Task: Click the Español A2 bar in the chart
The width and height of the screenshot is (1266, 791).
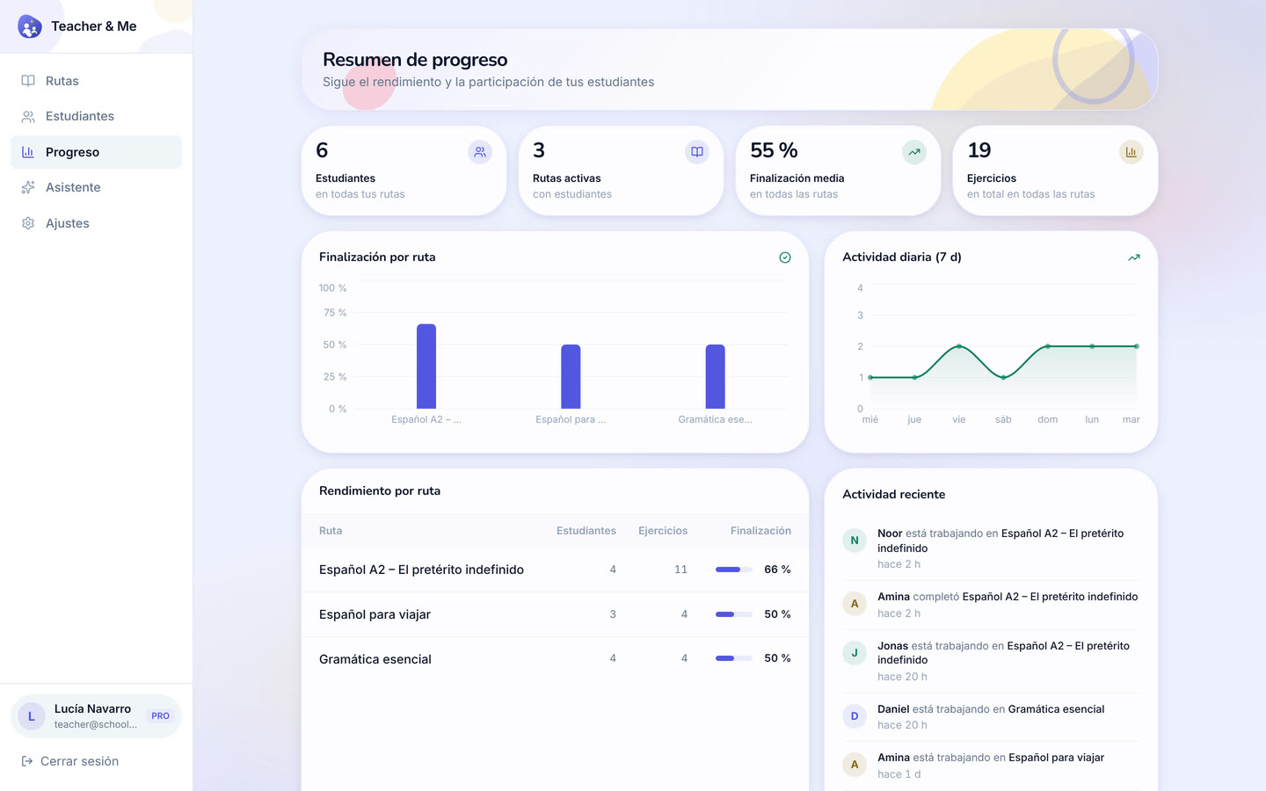Action: [x=426, y=366]
